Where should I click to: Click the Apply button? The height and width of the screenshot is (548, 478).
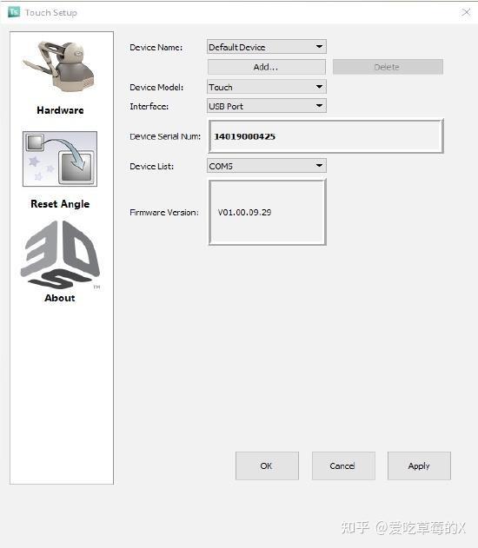419,465
